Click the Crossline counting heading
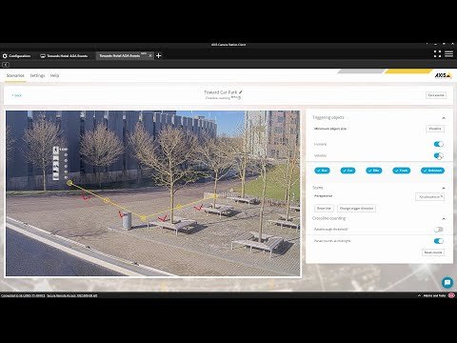The width and height of the screenshot is (457, 343). tap(329, 218)
